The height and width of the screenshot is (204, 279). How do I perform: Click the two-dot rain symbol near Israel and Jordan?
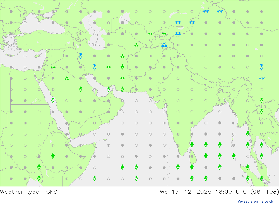pyautogui.click(x=53, y=67)
